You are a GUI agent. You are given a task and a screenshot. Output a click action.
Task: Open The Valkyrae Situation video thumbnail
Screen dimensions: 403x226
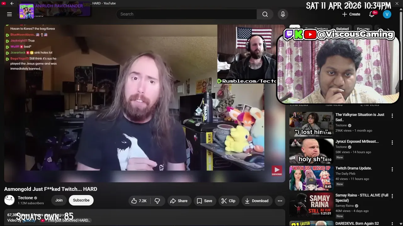(311, 124)
